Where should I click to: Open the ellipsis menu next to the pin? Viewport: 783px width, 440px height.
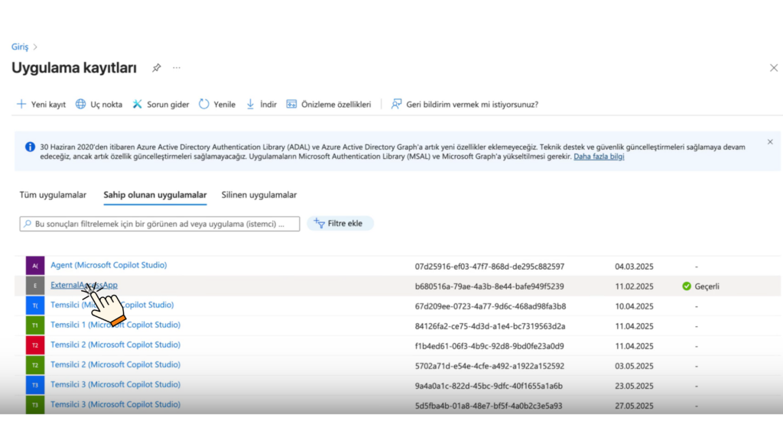point(176,67)
